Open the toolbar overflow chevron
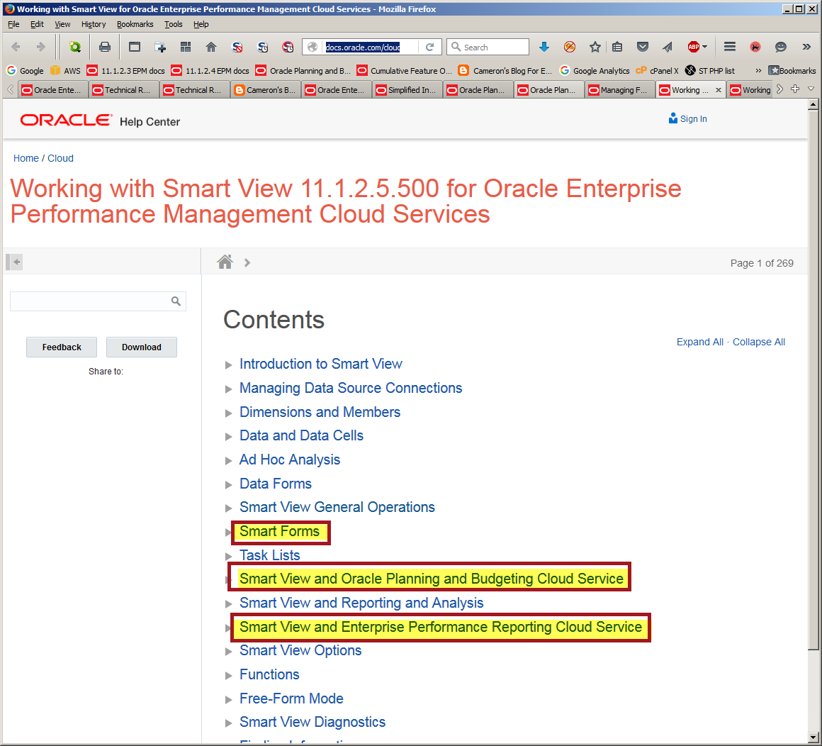 click(x=806, y=48)
